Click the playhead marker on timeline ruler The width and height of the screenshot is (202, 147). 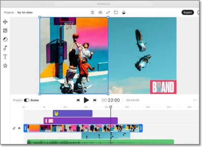coord(110,107)
